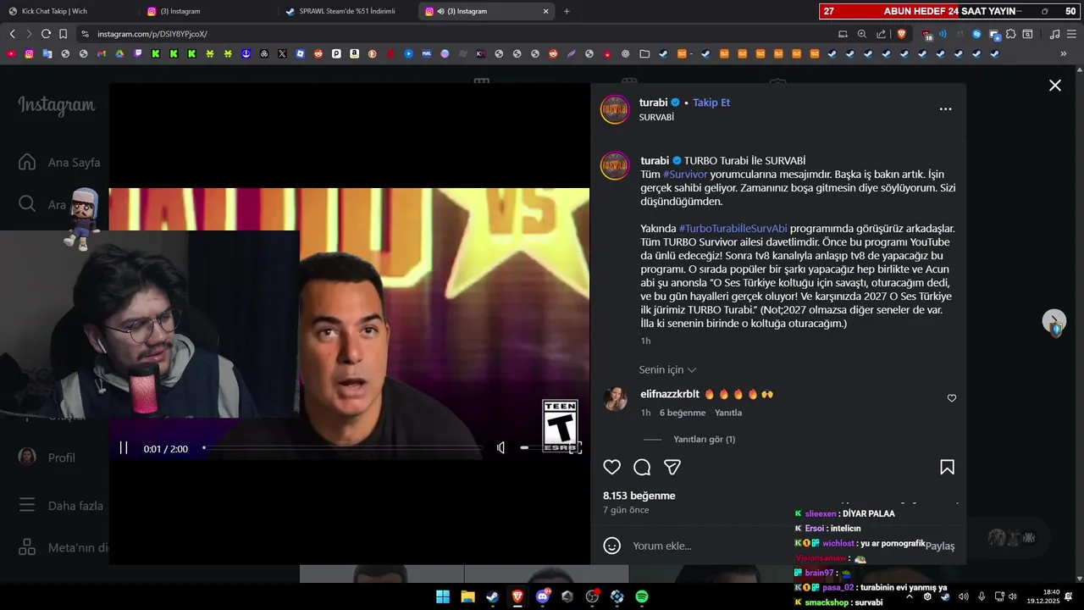Open the YouTube bookmark
The height and width of the screenshot is (610, 1084).
pos(11,53)
